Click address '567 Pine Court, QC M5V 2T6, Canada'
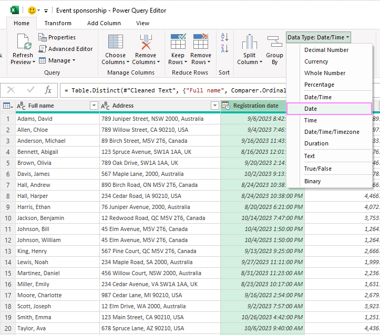The image size is (380, 335). coord(160,251)
